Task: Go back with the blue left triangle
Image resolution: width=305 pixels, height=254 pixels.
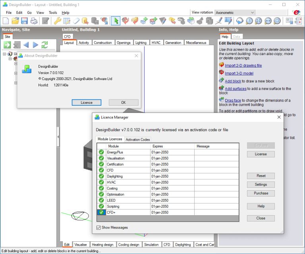Action: [x=26, y=45]
